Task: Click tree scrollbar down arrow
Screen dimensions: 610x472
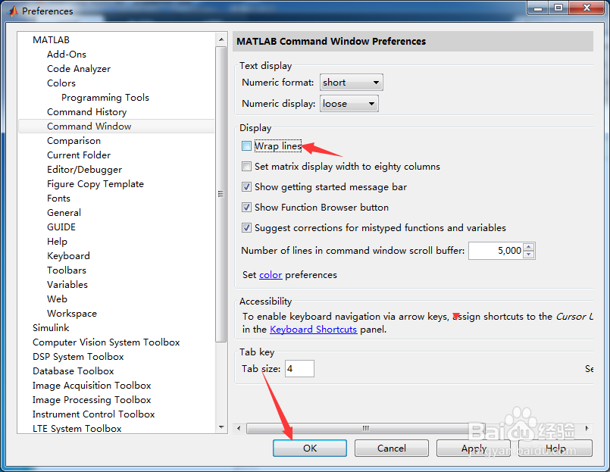Action: coord(221,427)
